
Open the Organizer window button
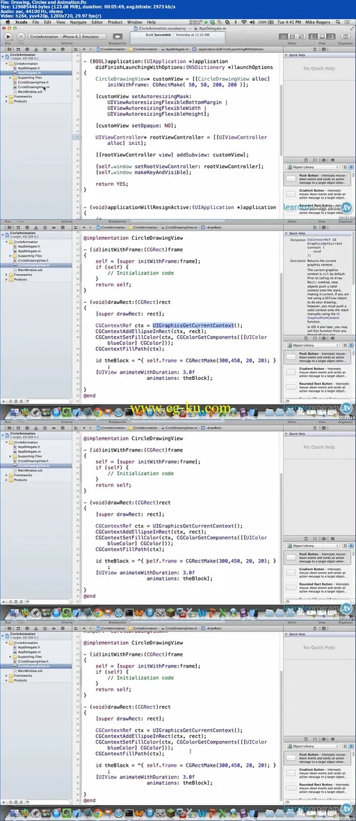click(x=346, y=37)
